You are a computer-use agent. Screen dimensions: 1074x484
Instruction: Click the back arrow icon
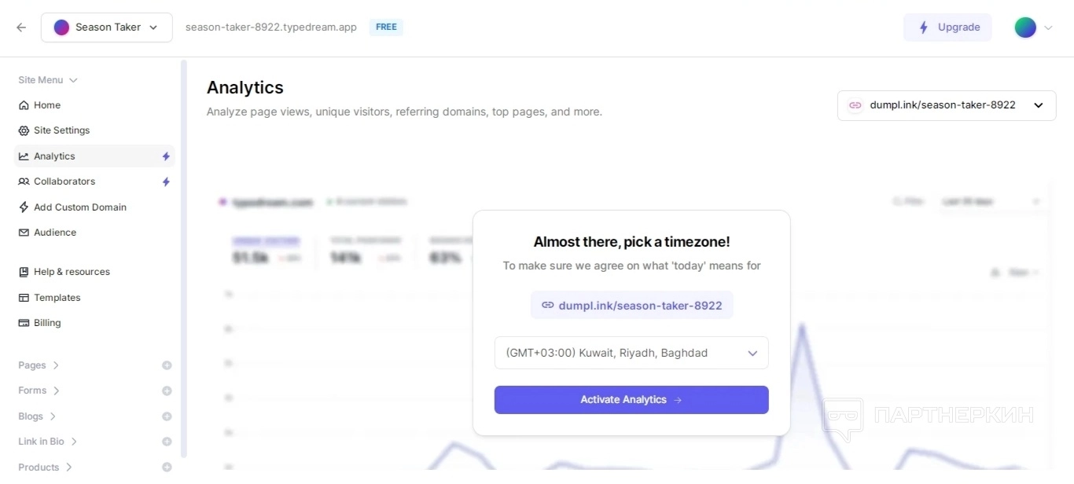(x=21, y=27)
